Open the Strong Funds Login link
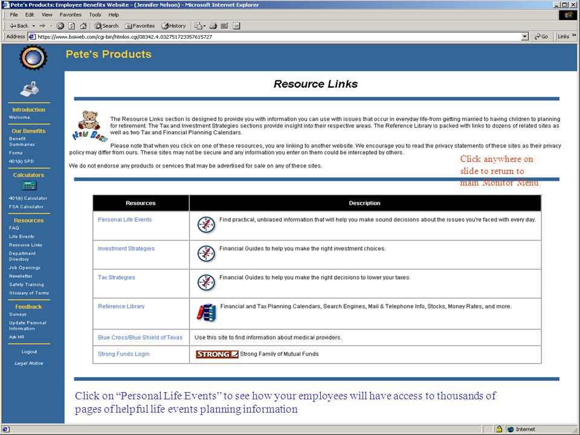 [x=123, y=354]
